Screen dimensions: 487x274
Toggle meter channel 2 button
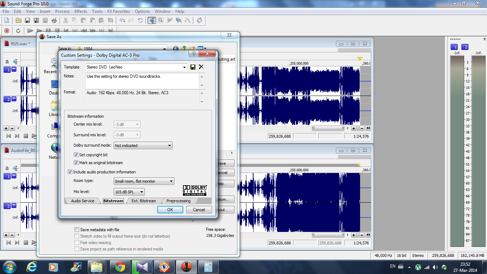[x=465, y=47]
